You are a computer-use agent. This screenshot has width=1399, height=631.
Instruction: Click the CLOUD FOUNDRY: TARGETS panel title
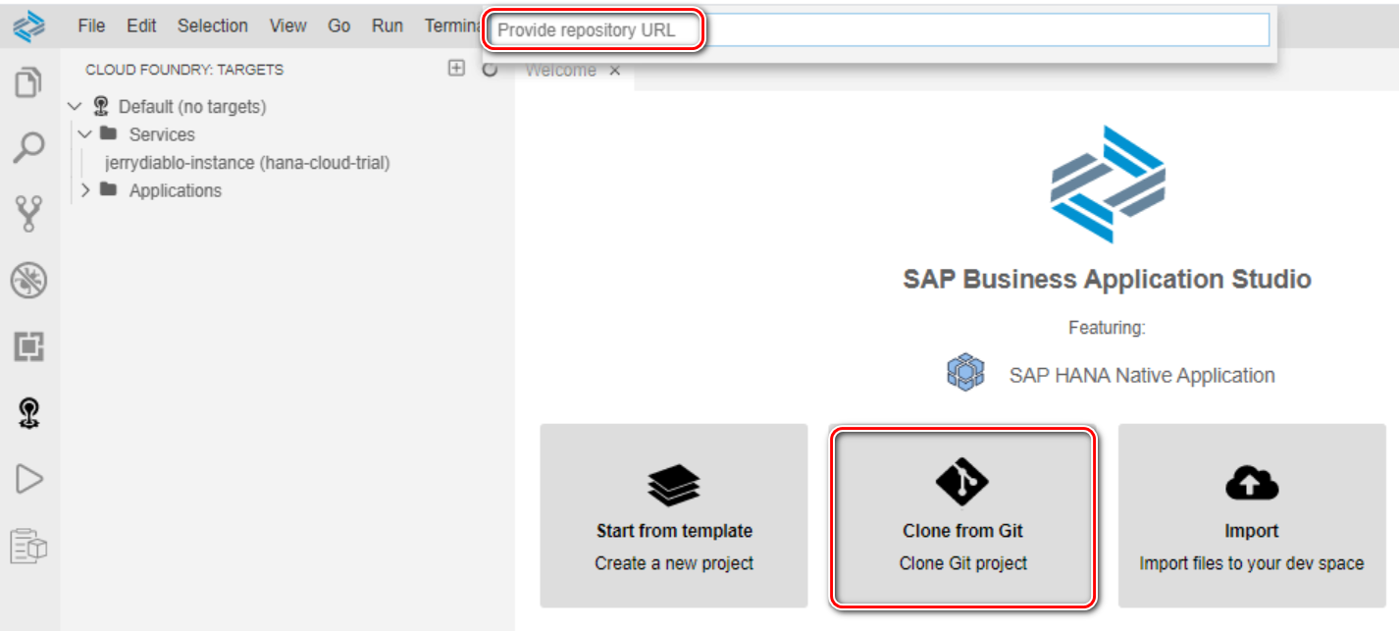pos(184,70)
